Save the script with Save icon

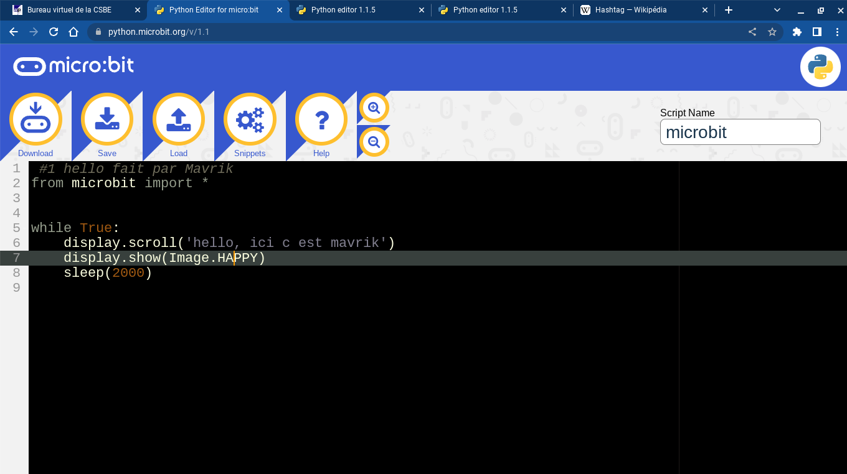tap(107, 119)
